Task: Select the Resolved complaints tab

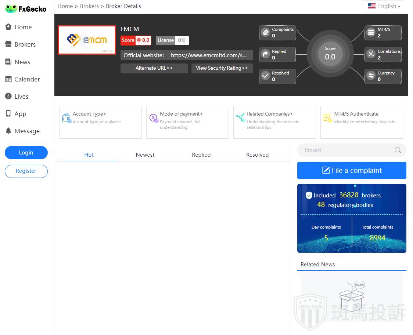Action: point(257,155)
